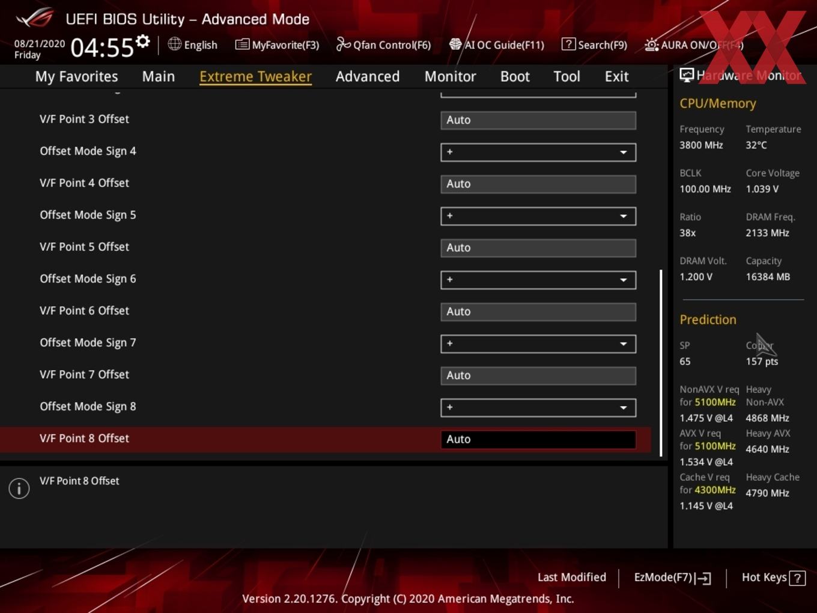817x613 pixels.
Task: Click the V/F Point 3 Offset field
Action: click(x=538, y=120)
